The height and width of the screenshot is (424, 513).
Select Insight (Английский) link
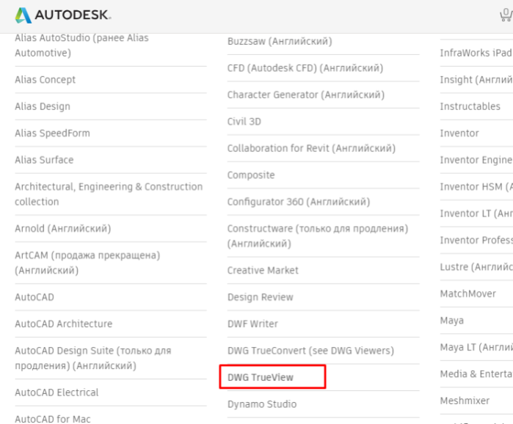pyautogui.click(x=476, y=80)
